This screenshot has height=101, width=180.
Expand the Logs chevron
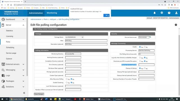pos(23,75)
